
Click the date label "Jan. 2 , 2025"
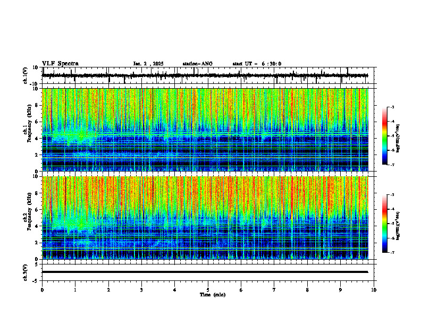148,64
